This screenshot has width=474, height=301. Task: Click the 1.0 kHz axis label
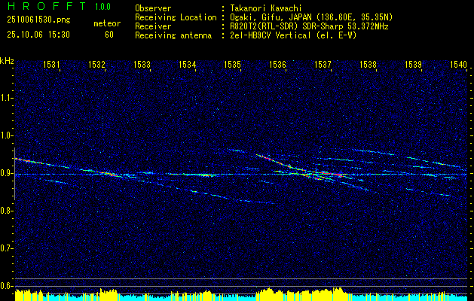coord(5,136)
